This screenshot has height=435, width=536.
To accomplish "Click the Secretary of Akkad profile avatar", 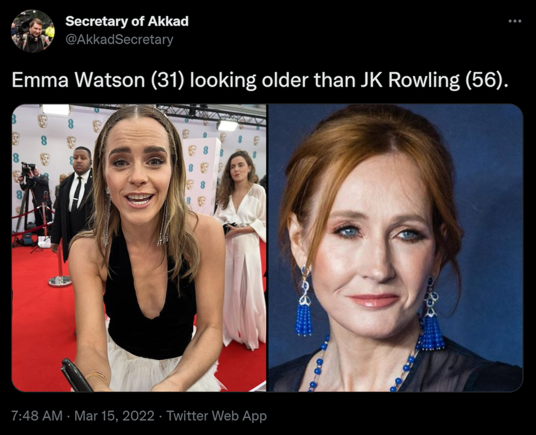I will pos(33,31).
